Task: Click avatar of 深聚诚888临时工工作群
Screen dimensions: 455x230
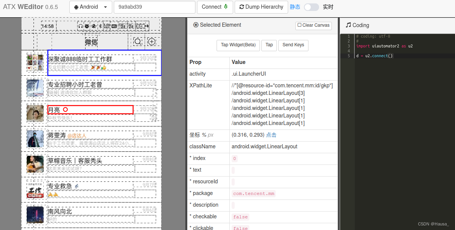Action: (x=35, y=63)
